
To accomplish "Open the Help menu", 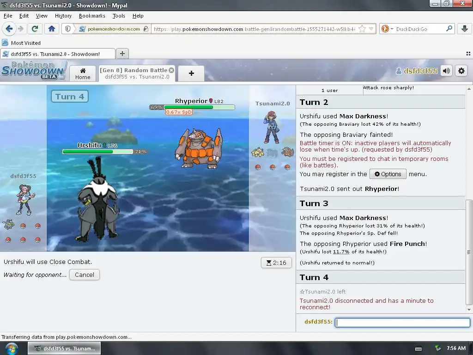I will [138, 16].
